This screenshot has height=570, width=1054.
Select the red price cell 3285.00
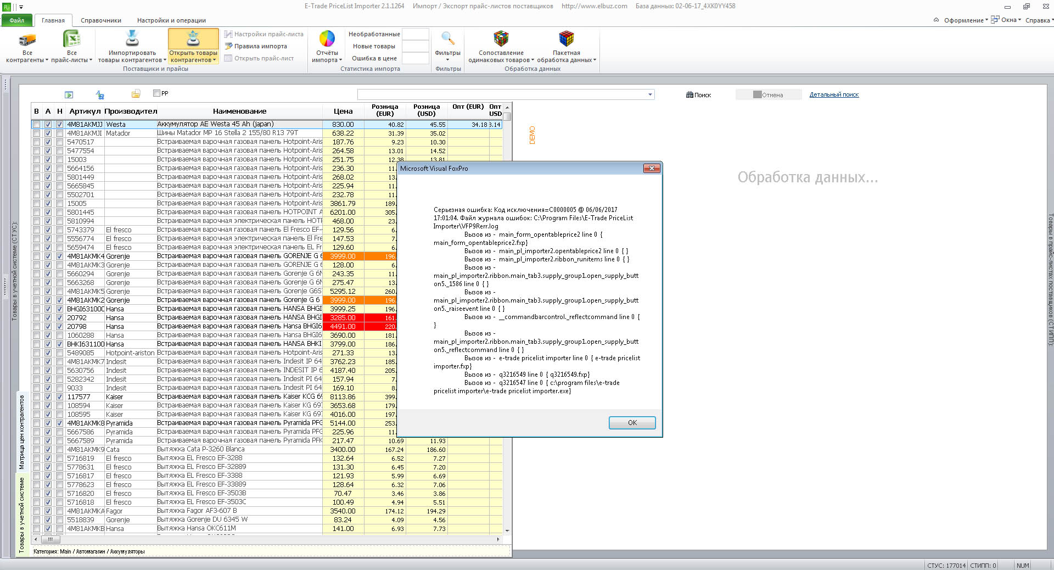[x=343, y=318]
